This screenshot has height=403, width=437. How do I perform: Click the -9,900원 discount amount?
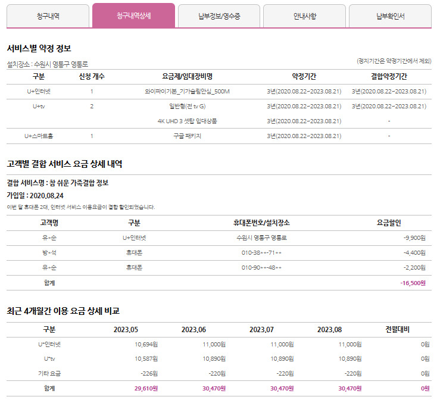[414, 238]
